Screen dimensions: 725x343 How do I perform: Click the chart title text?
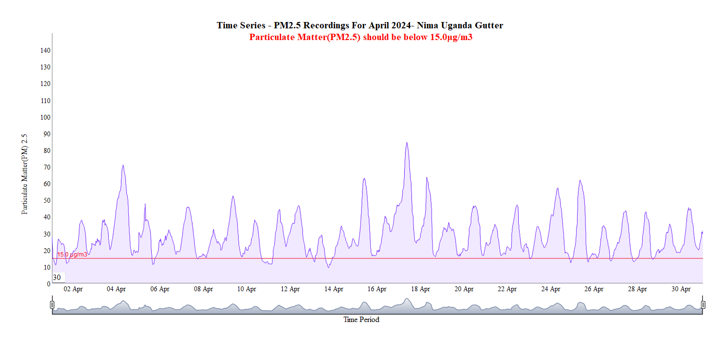360,25
